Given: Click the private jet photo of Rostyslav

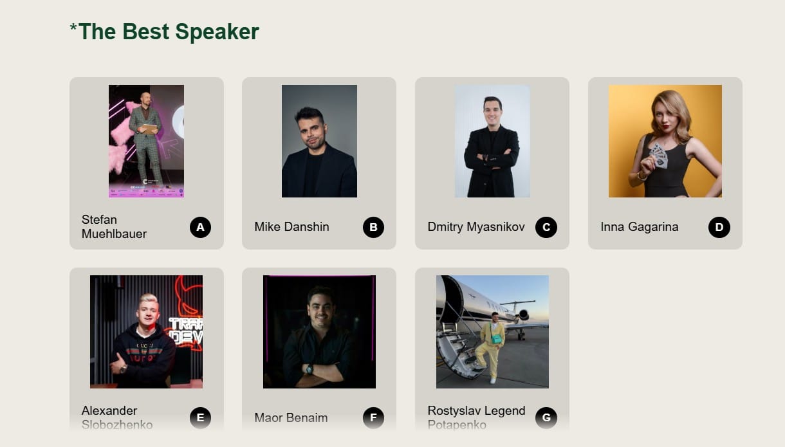Looking at the screenshot, I should pyautogui.click(x=492, y=332).
